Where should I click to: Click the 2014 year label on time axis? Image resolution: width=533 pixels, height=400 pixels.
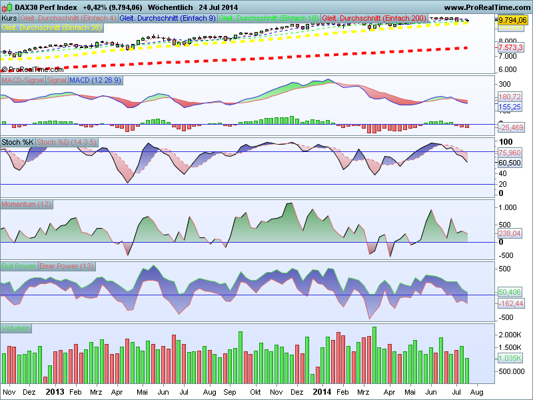coord(322,392)
